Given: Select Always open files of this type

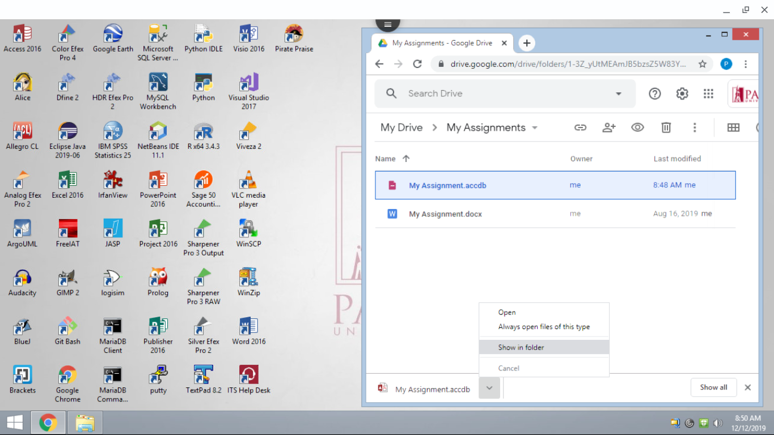Looking at the screenshot, I should pyautogui.click(x=544, y=327).
